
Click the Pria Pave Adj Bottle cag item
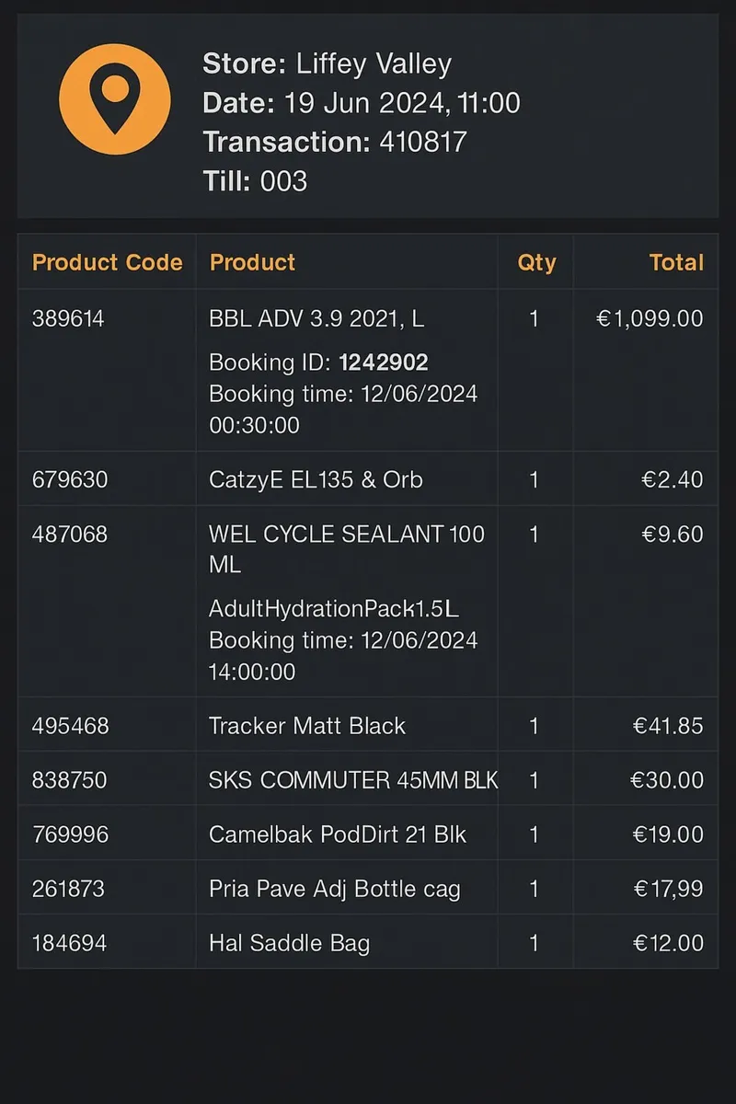335,889
